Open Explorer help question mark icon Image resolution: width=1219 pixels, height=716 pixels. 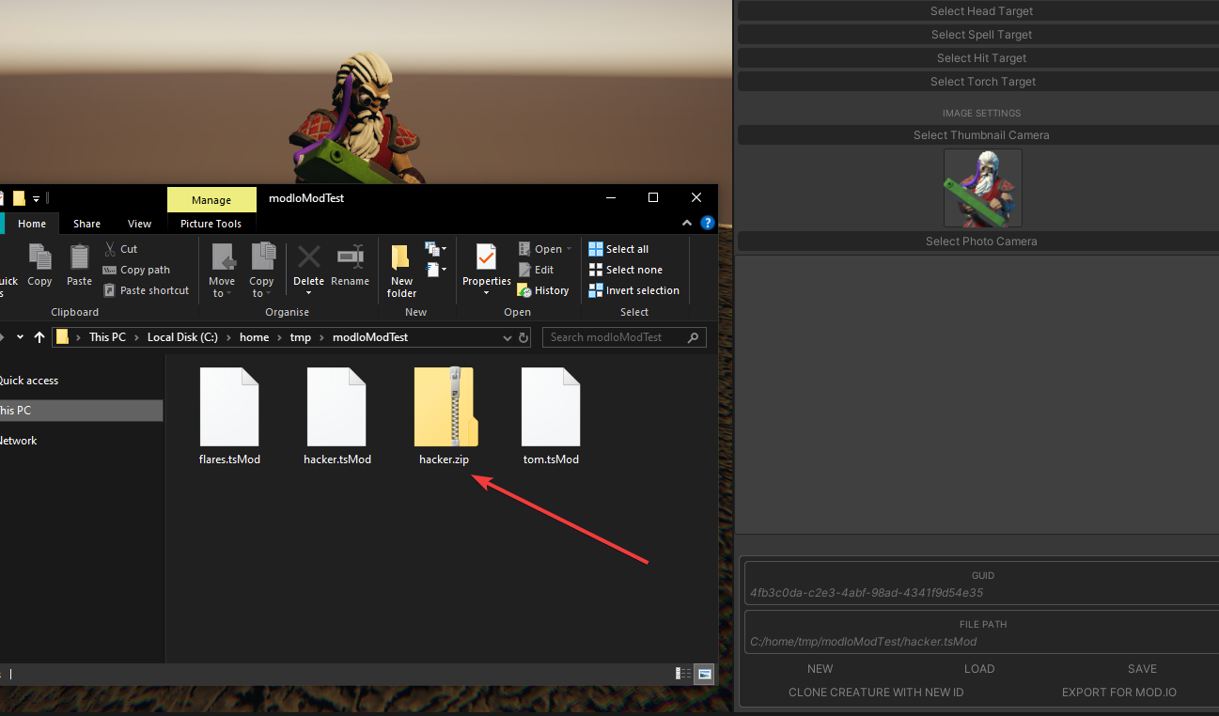point(708,224)
